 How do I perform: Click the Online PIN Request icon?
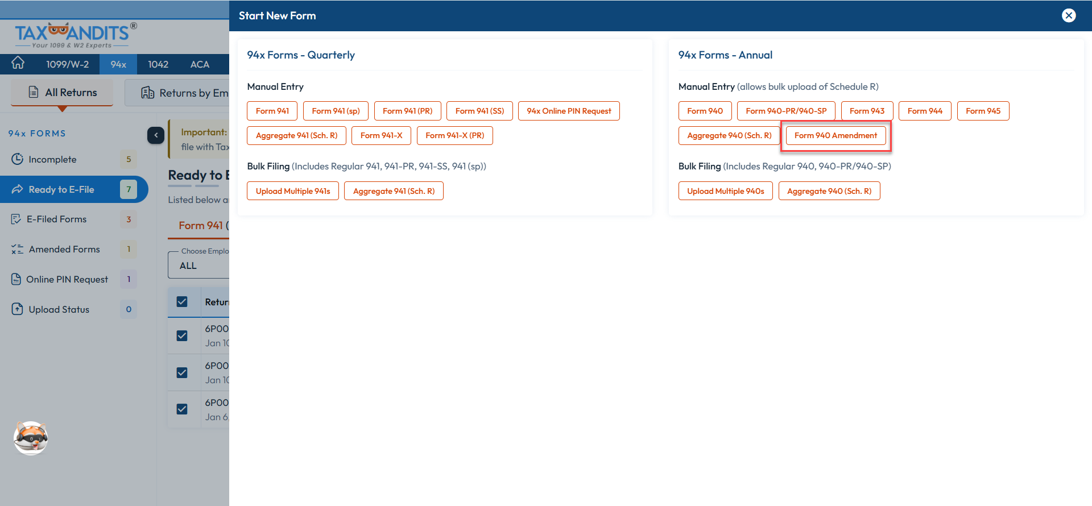(16, 279)
